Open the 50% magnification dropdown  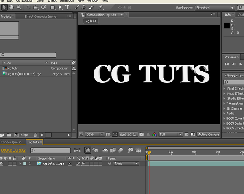point(95,134)
